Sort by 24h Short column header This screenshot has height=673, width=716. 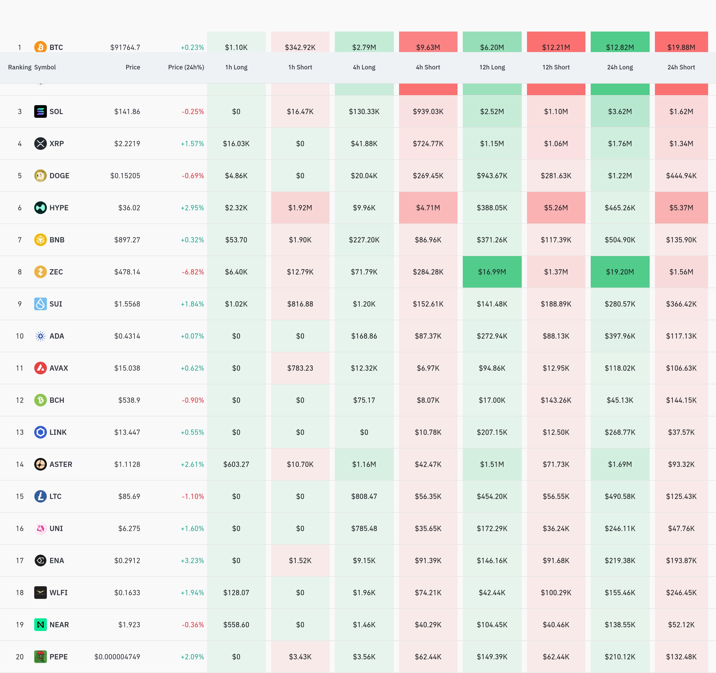(681, 67)
